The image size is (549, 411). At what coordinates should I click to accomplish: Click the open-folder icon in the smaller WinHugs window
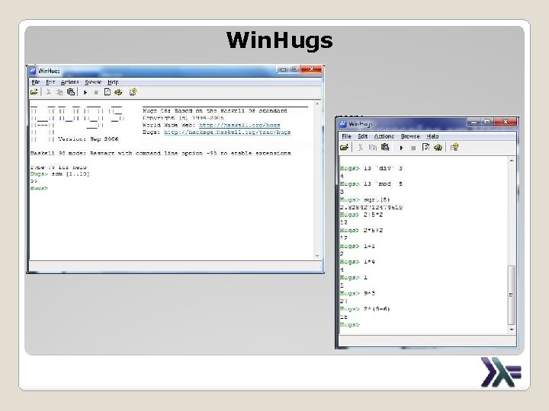[344, 147]
